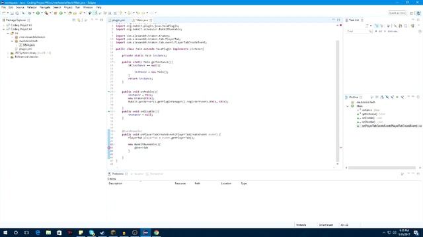Expand the Coding Project #3 tree node
Viewport: 423px width, 237px height.
point(4,25)
